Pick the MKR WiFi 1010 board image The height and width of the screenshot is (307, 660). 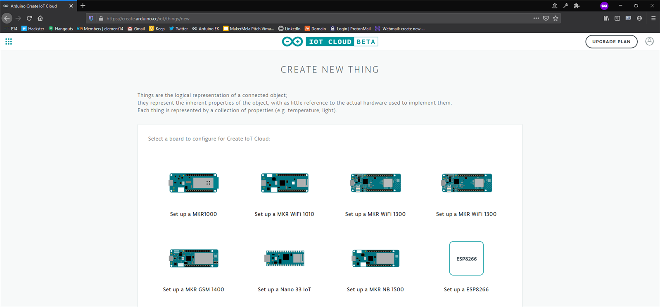[x=285, y=183]
